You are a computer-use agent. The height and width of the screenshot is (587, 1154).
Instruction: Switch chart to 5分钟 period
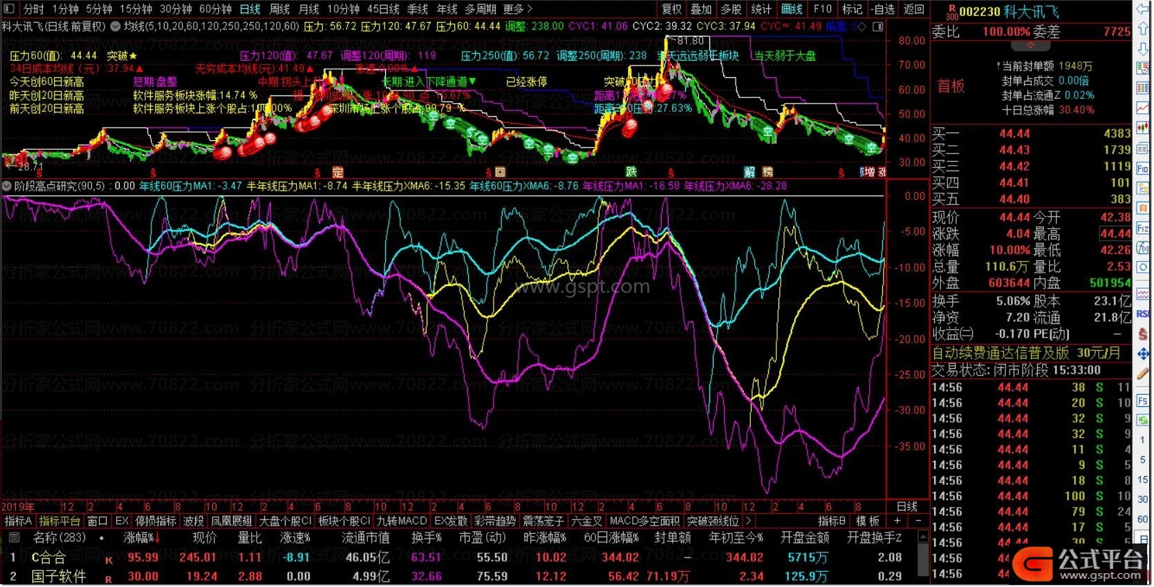(x=99, y=9)
